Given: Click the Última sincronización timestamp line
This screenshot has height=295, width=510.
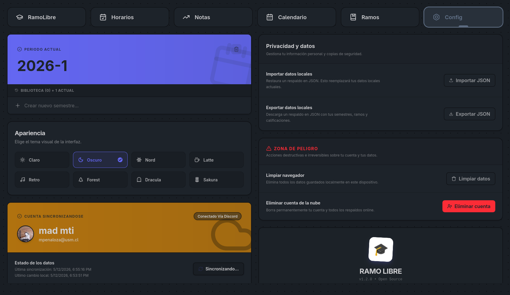Looking at the screenshot, I should pyautogui.click(x=53, y=270).
